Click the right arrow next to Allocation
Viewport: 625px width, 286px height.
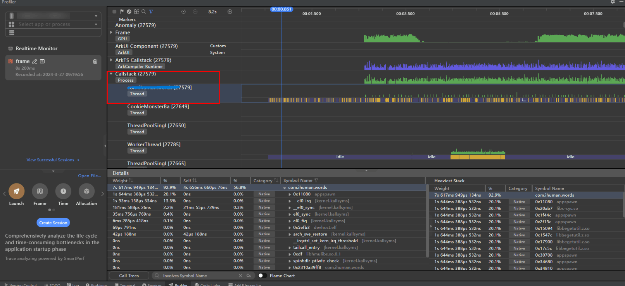tap(103, 194)
